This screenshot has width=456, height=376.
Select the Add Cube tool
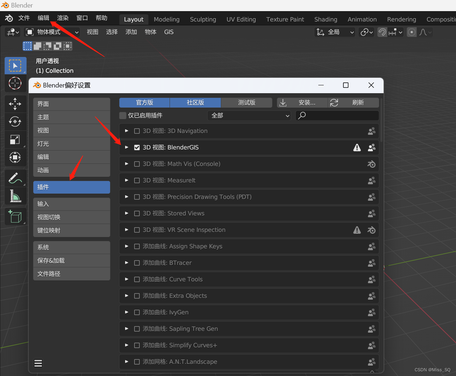15,216
